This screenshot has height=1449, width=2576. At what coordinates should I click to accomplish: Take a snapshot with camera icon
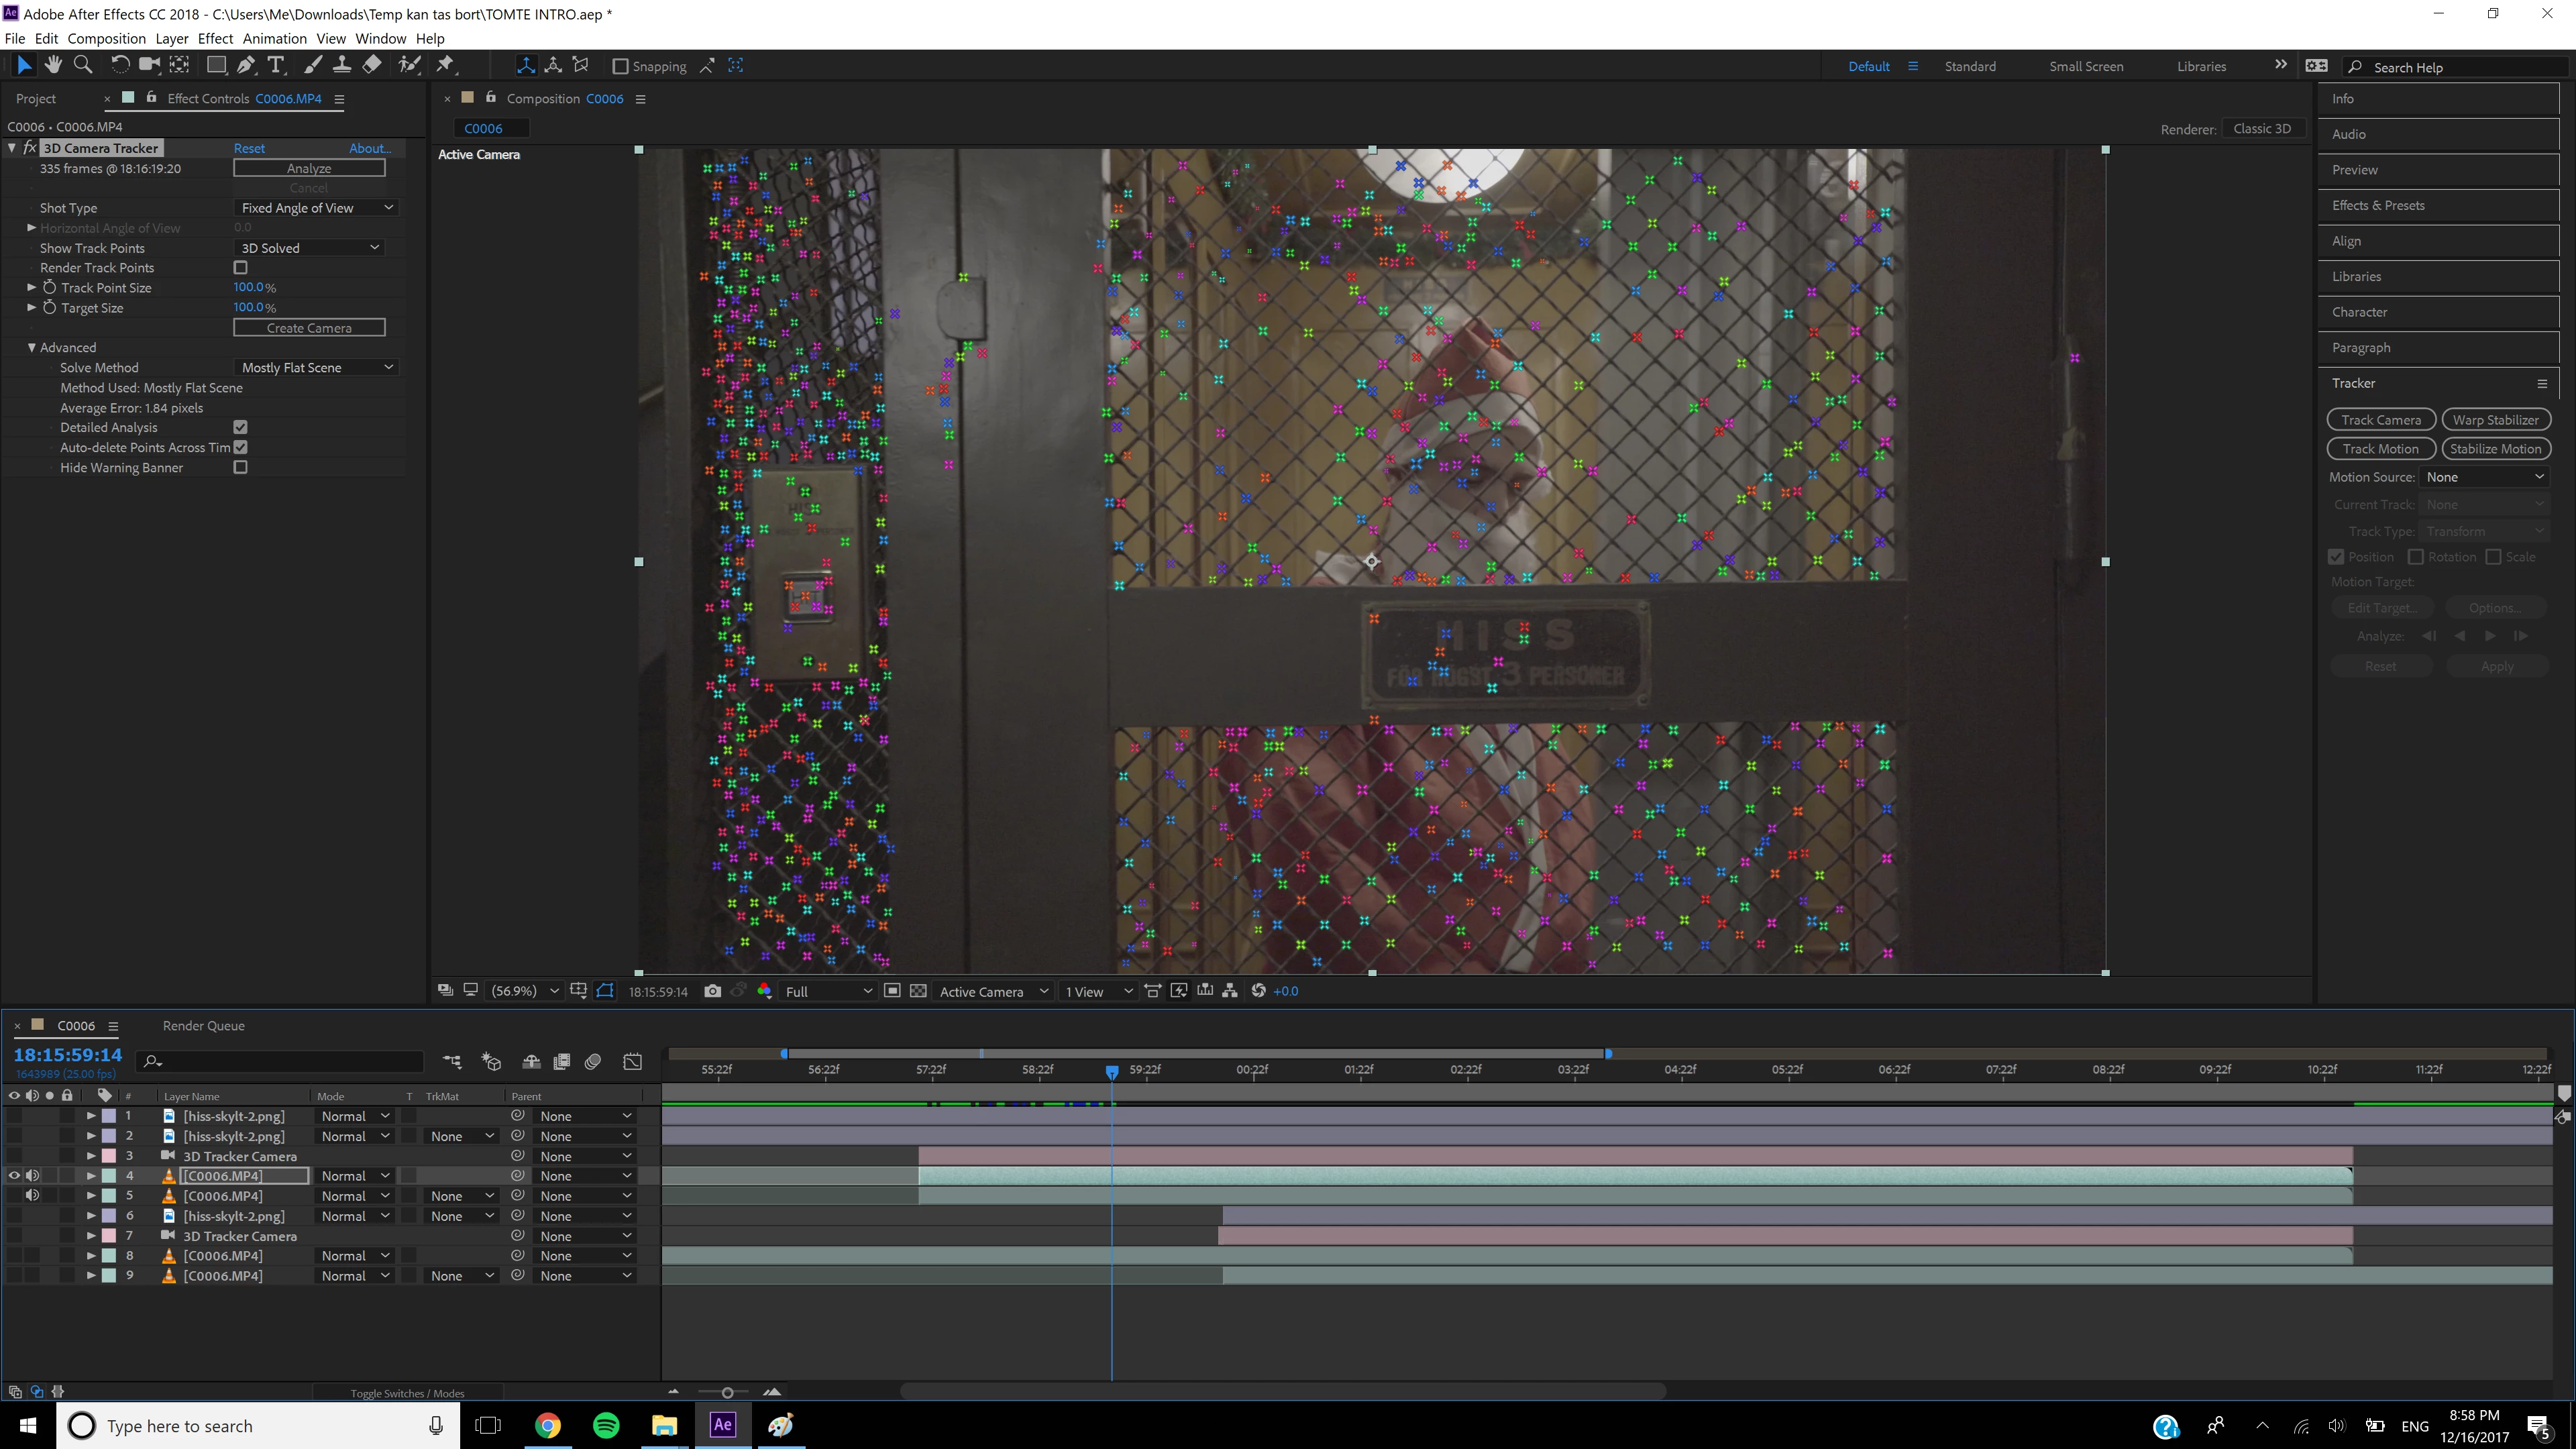pyautogui.click(x=712, y=991)
